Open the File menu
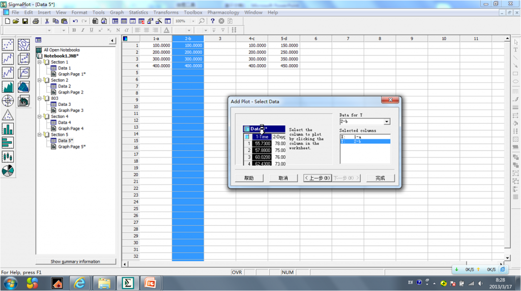This screenshot has width=521, height=291. [x=15, y=12]
